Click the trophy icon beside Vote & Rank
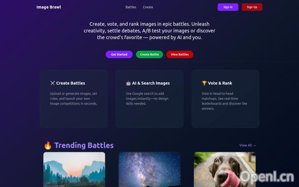 [x=204, y=83]
